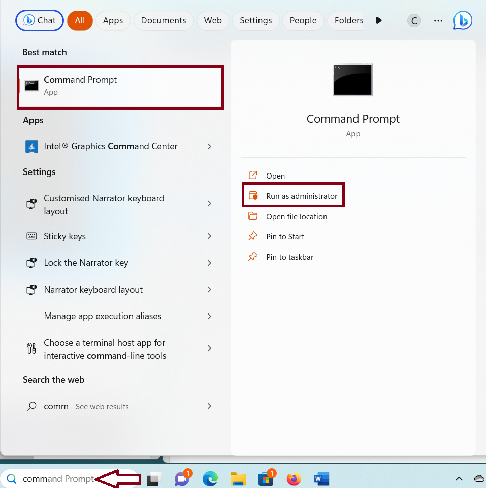Click Run as administrator

[302, 196]
